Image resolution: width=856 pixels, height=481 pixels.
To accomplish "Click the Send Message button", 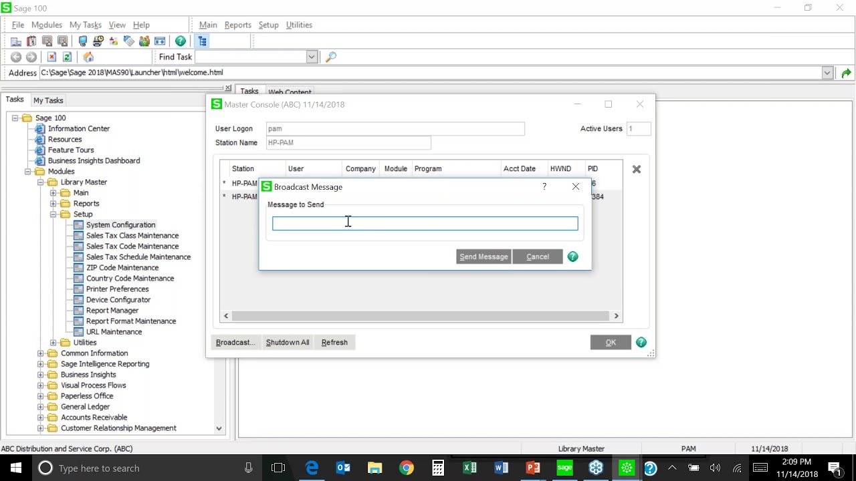I will click(484, 257).
